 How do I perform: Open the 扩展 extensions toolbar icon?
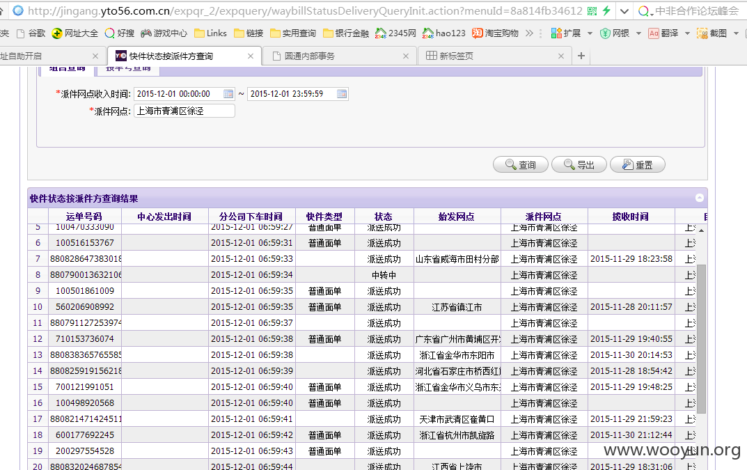point(565,33)
